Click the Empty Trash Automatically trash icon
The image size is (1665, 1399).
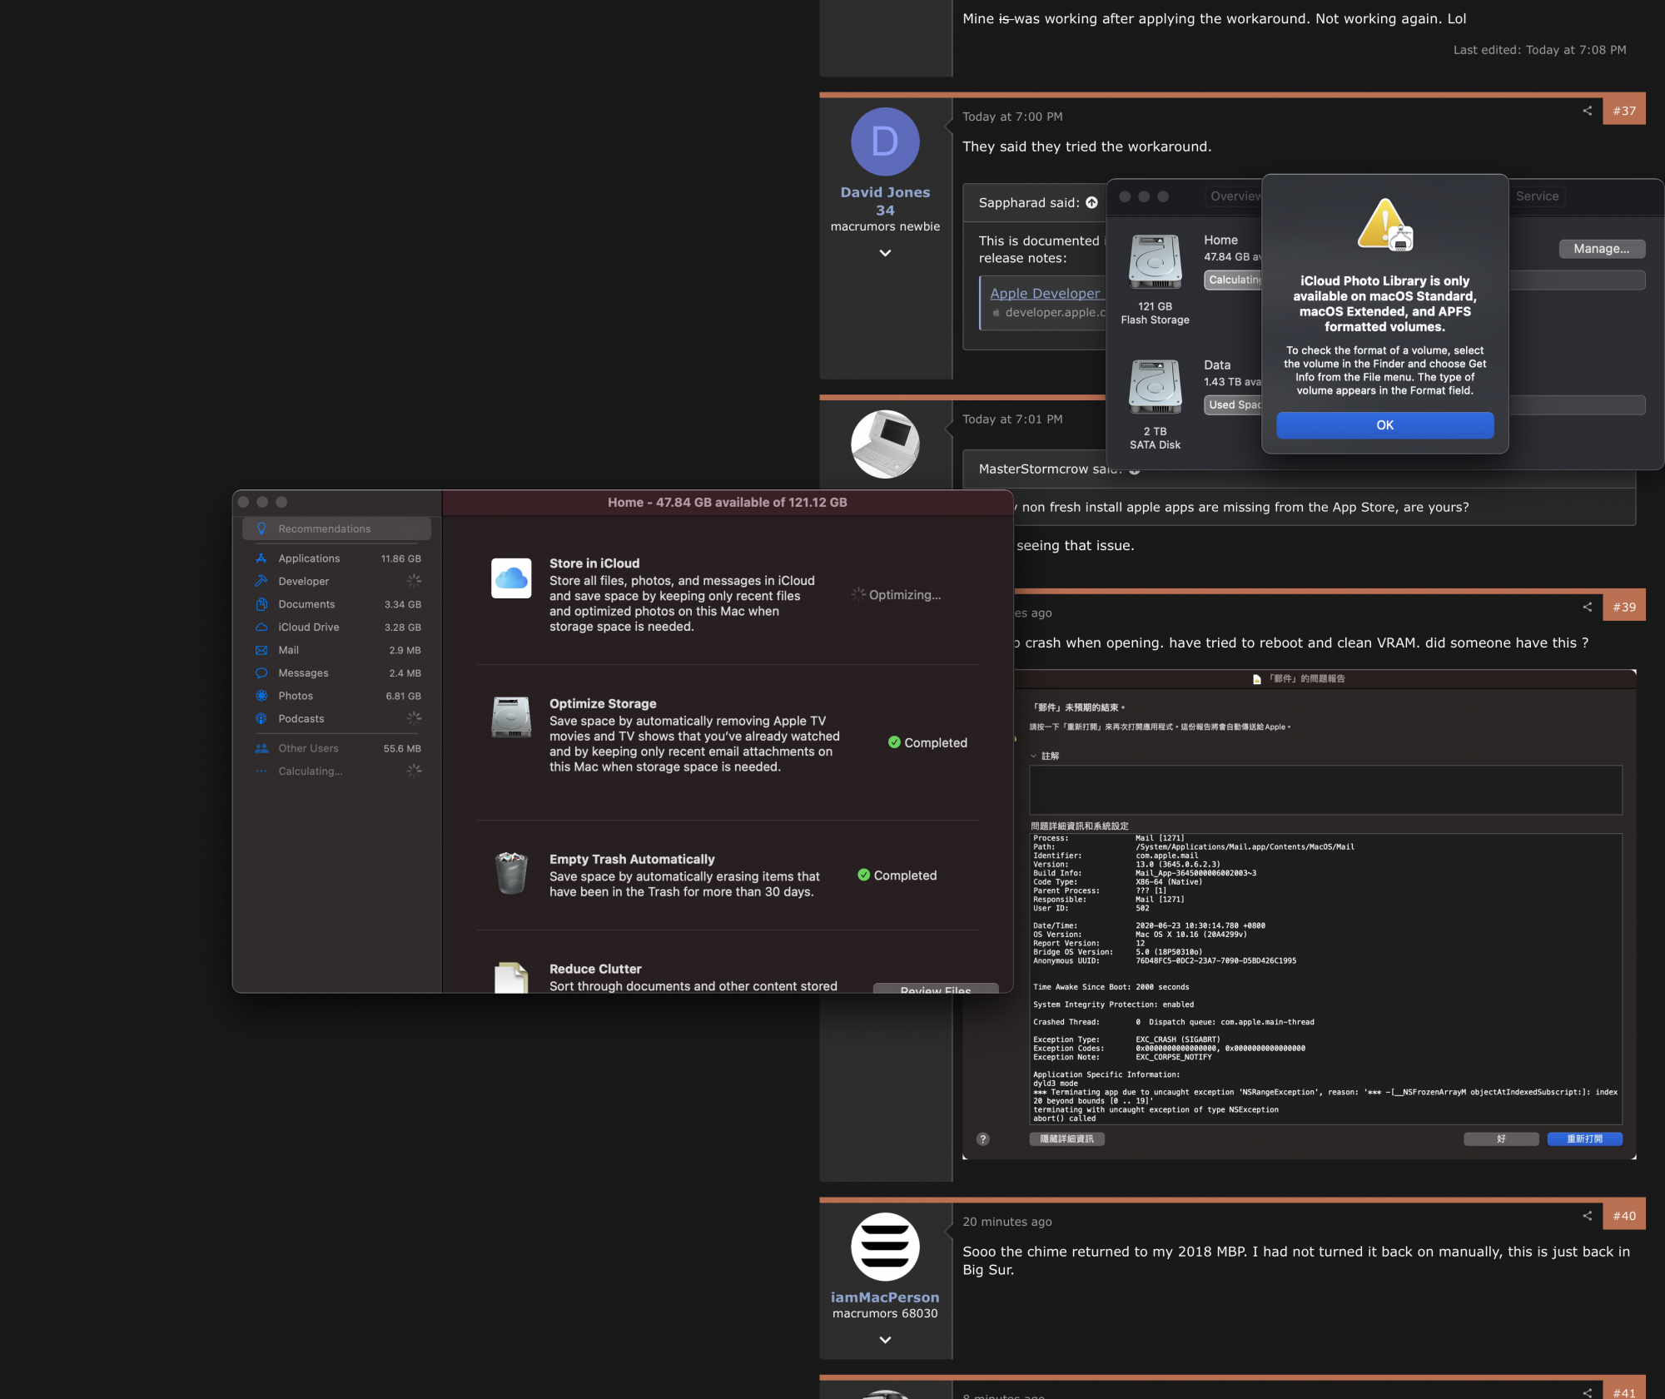click(x=511, y=873)
